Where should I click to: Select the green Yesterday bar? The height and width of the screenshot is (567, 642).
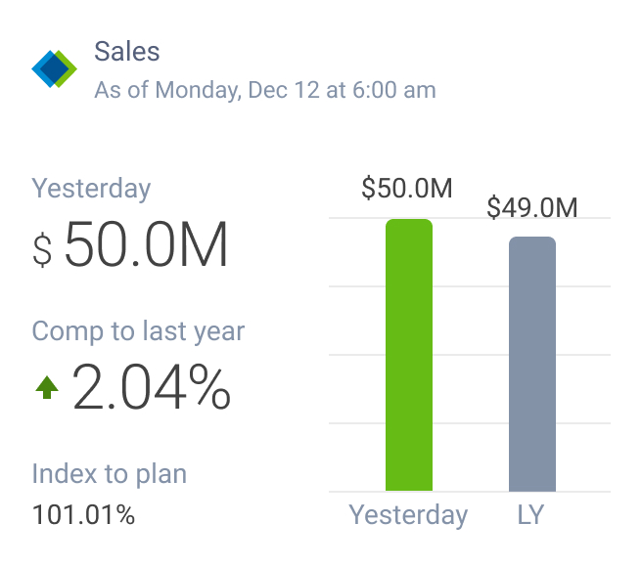(x=409, y=355)
